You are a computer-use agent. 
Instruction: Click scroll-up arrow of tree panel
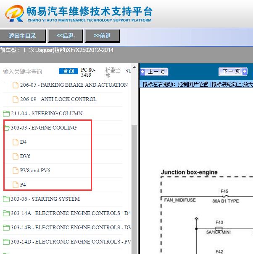(x=134, y=67)
